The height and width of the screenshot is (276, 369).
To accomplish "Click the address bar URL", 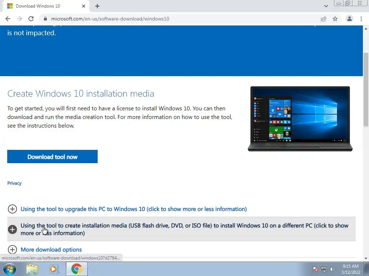I will (110, 19).
